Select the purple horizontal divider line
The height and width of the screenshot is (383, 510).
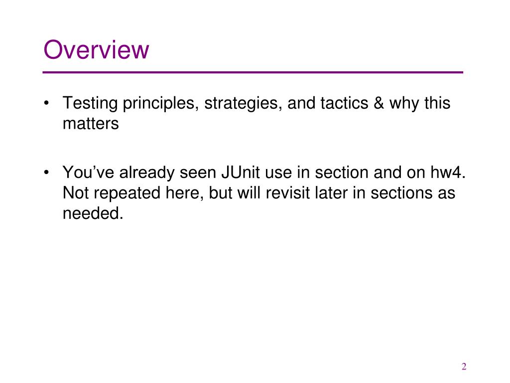point(253,72)
